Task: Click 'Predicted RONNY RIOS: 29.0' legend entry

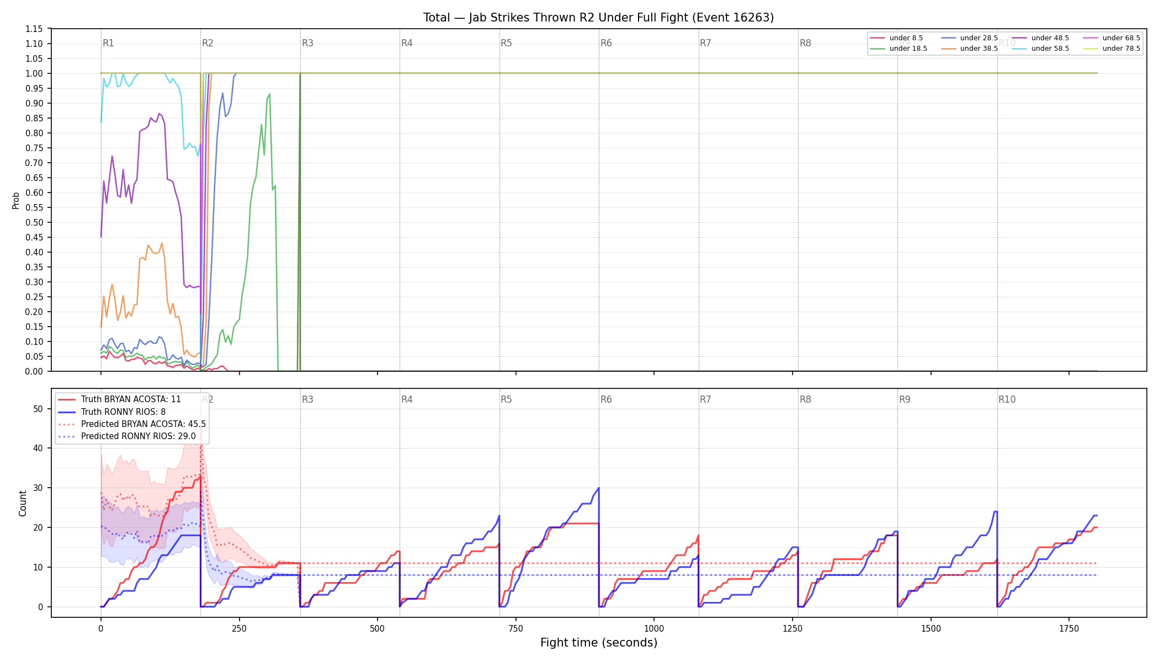Action: [127, 436]
